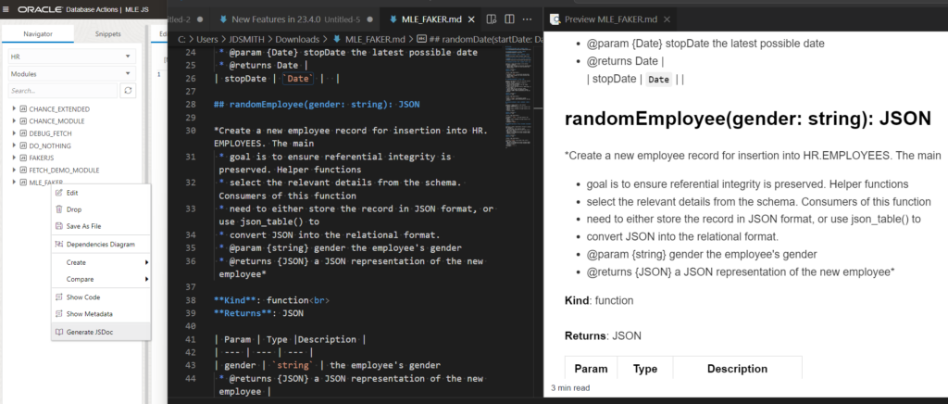The height and width of the screenshot is (404, 948).
Task: Click into the Navigator Search field
Action: [63, 91]
